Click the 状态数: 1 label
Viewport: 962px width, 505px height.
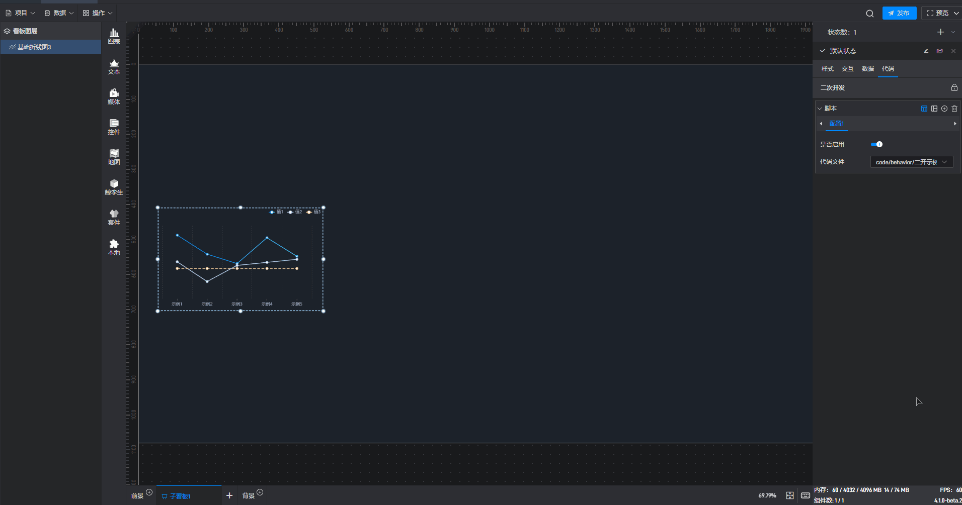pos(842,32)
